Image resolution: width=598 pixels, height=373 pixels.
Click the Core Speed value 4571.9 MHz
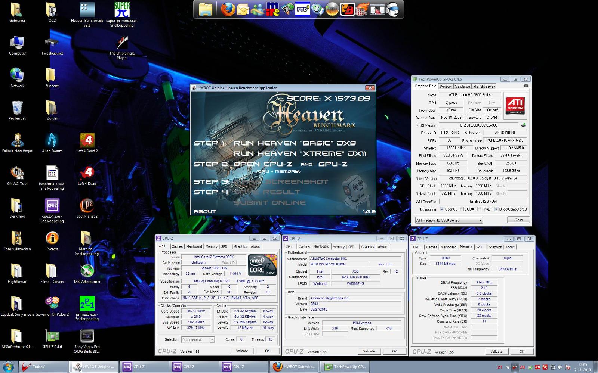click(196, 311)
